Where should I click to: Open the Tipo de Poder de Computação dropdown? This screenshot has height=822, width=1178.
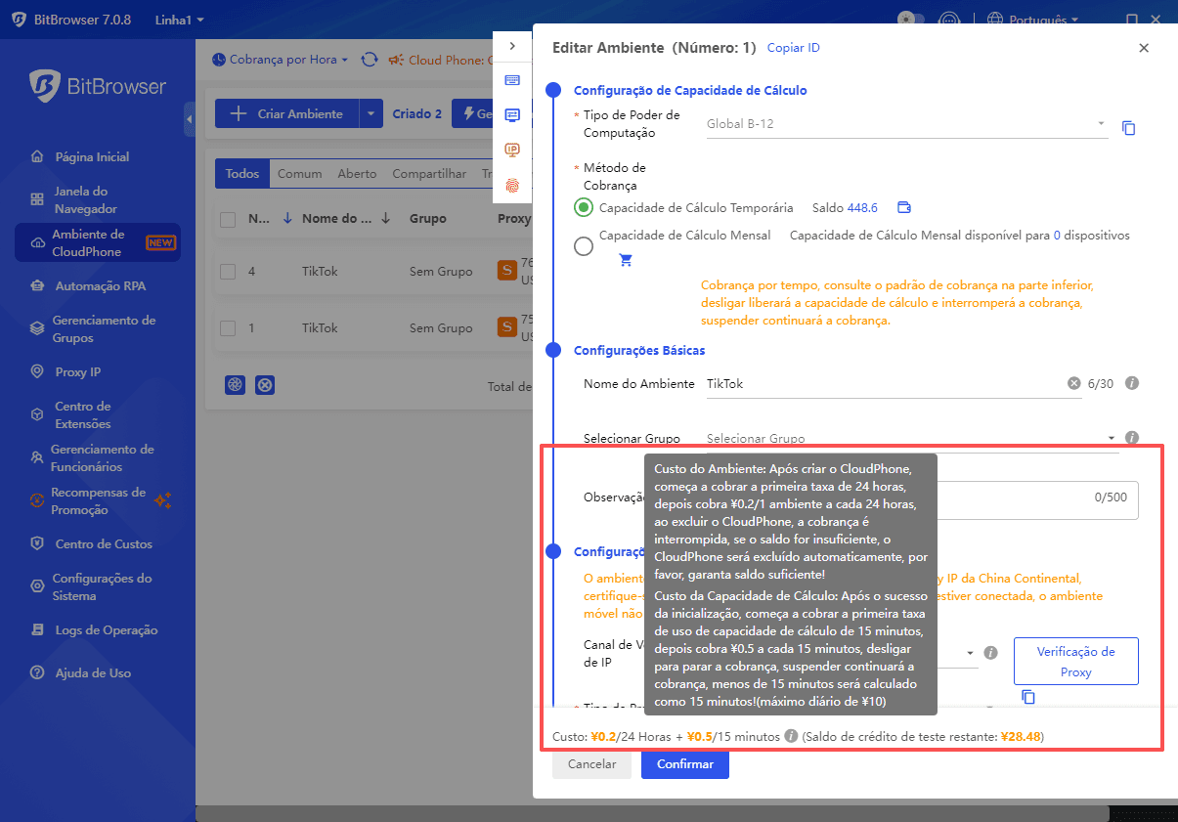905,124
